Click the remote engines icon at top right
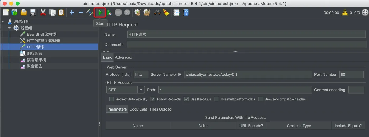369x137 pixels. coord(365,12)
